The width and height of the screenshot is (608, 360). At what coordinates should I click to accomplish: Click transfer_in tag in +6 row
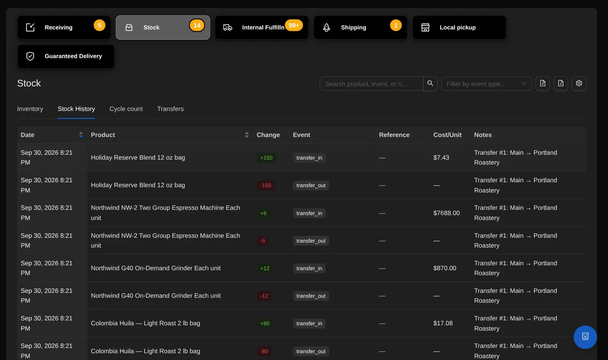309,213
